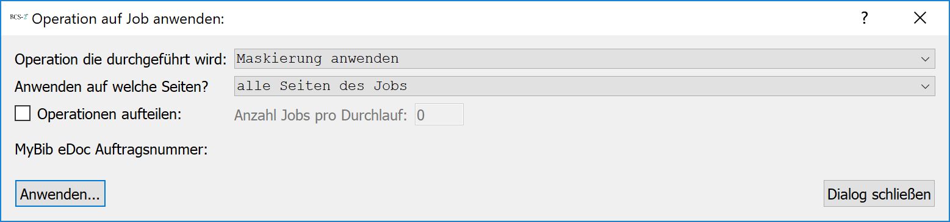Select the Maskierung anwenden text in dropdown
Image resolution: width=950 pixels, height=222 pixels.
318,59
